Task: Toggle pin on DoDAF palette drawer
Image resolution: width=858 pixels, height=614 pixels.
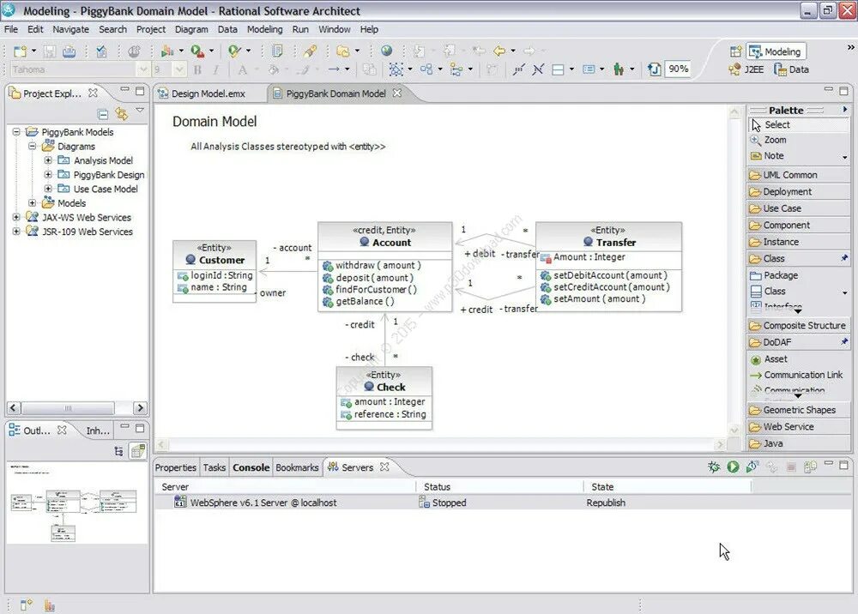Action: click(x=843, y=341)
